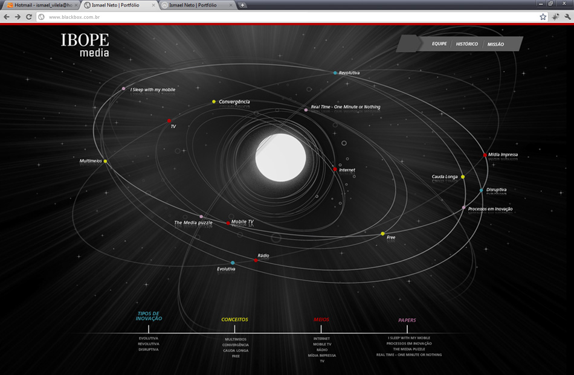The image size is (574, 375).
Task: Go back using the browser back arrow
Action: [7, 17]
